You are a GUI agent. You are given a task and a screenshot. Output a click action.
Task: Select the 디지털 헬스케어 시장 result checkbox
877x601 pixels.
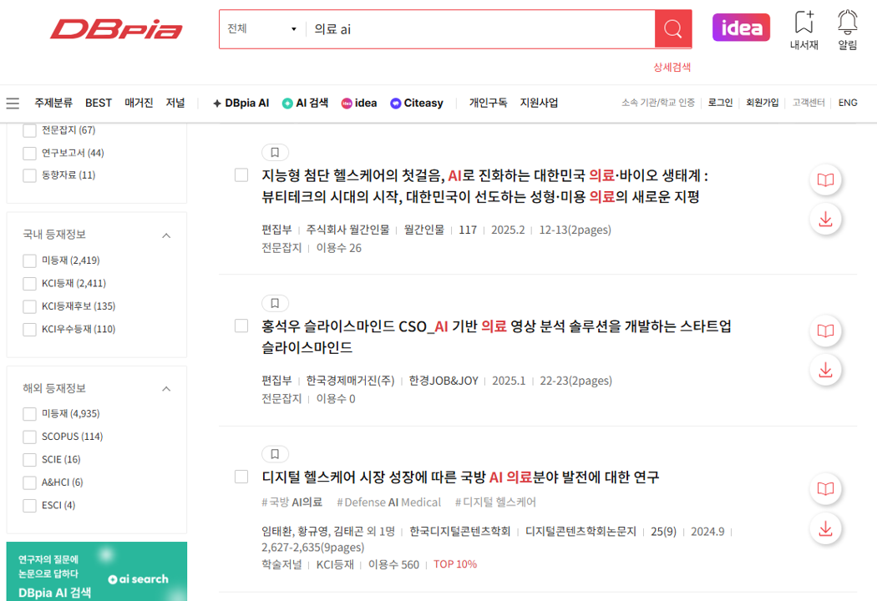(241, 477)
